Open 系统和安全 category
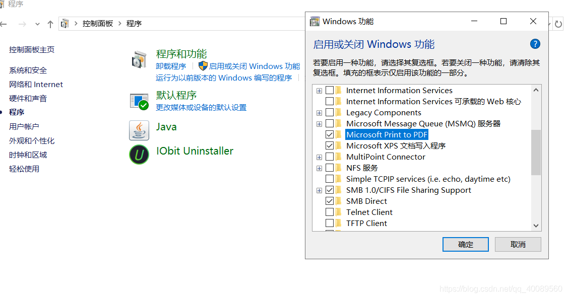The image size is (567, 298). pyautogui.click(x=28, y=70)
